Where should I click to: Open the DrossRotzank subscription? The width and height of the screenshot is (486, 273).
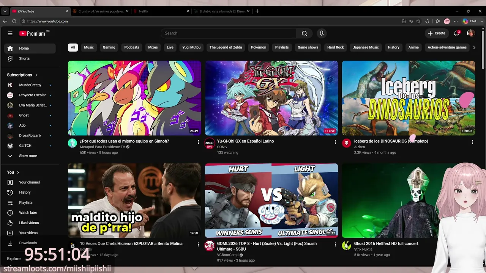(x=30, y=136)
